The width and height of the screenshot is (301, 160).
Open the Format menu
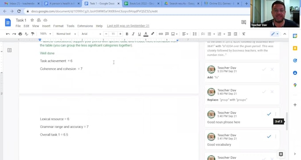[x=58, y=26]
